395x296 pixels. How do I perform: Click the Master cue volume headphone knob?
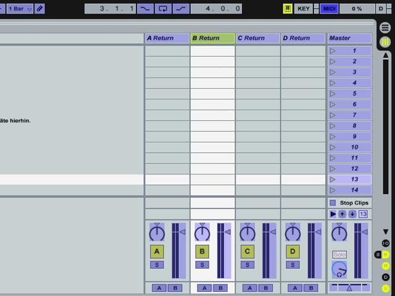click(339, 269)
